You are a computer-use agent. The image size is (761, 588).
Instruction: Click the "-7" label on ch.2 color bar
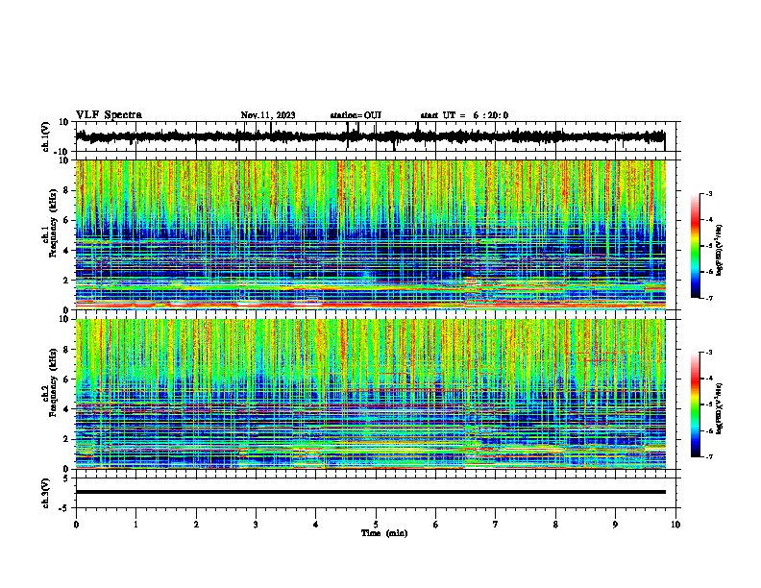pyautogui.click(x=708, y=456)
